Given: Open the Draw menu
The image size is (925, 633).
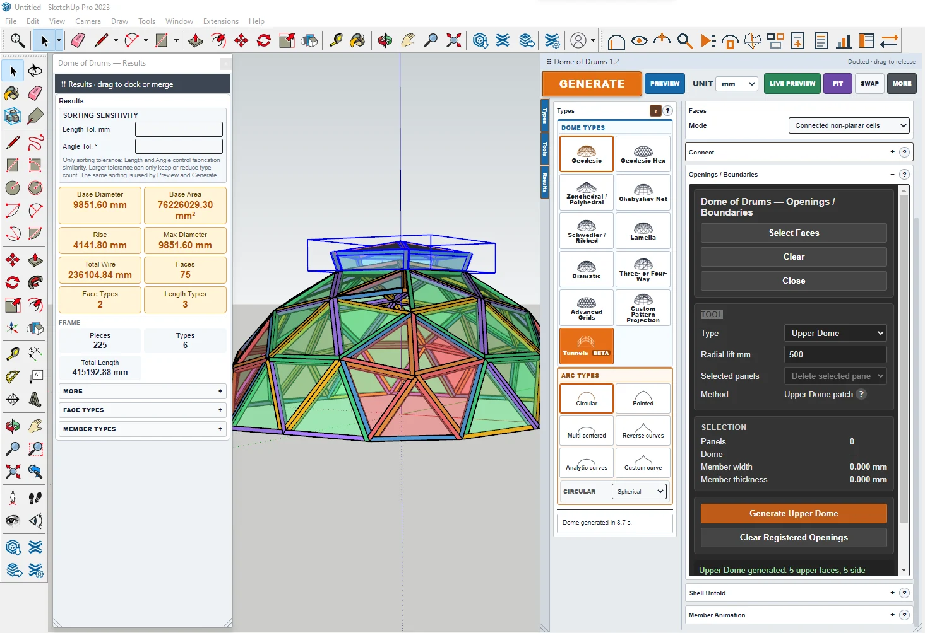Looking at the screenshot, I should pos(119,21).
